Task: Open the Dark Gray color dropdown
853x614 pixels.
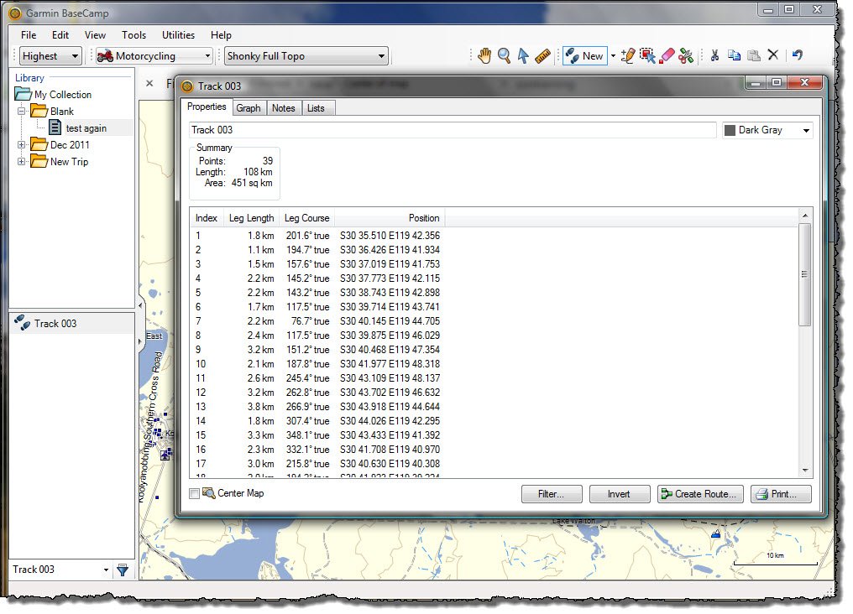Action: 767,130
